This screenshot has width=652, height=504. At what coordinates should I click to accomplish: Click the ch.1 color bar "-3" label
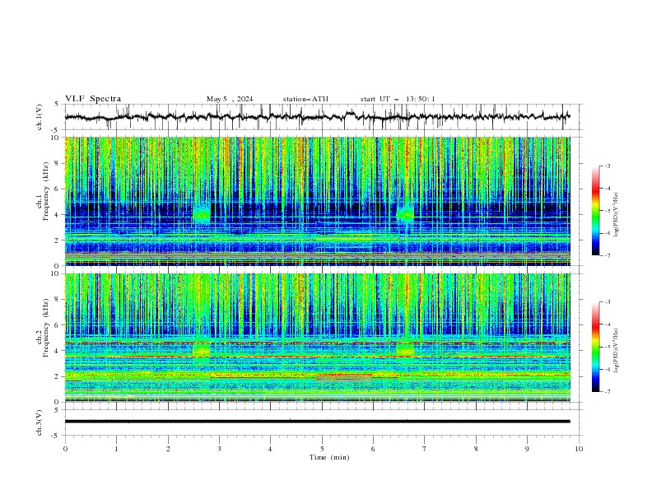click(x=607, y=166)
